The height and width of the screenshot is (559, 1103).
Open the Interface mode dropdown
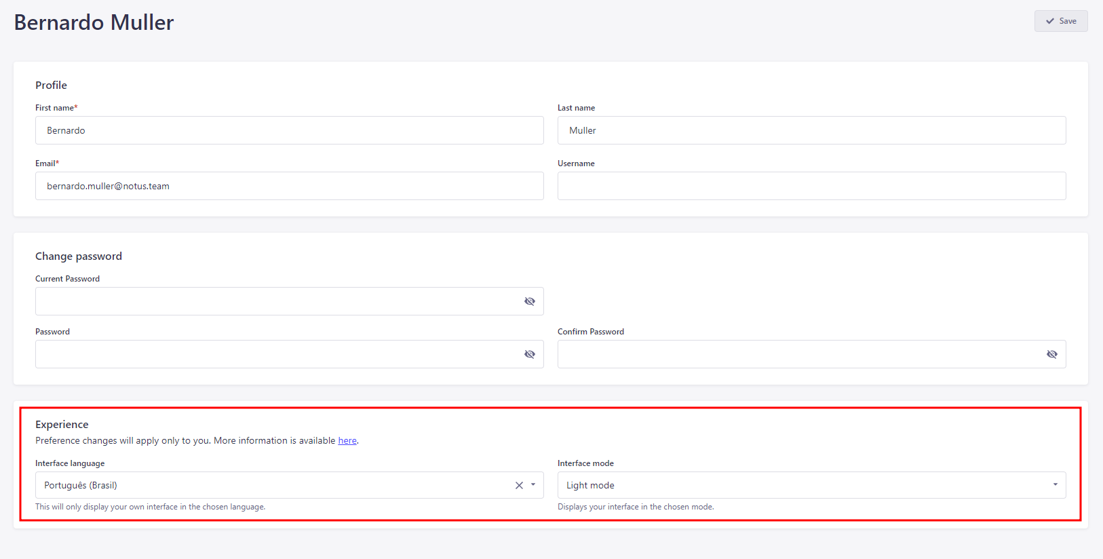[x=812, y=485]
